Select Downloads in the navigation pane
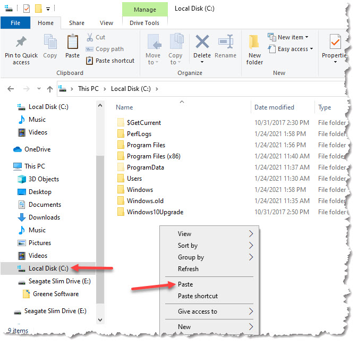Screen dimensions: 358x345 (44, 217)
